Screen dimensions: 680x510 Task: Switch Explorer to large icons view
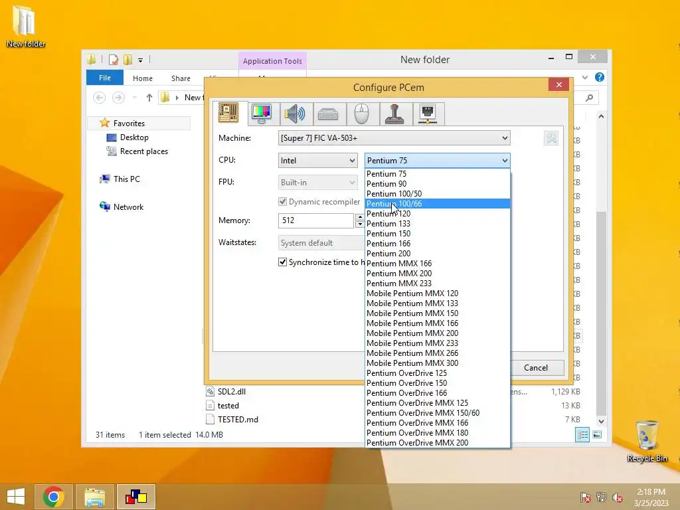[x=597, y=434]
